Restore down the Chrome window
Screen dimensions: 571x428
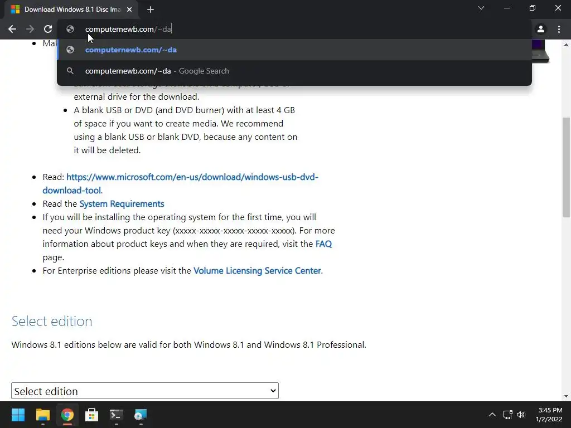533,8
